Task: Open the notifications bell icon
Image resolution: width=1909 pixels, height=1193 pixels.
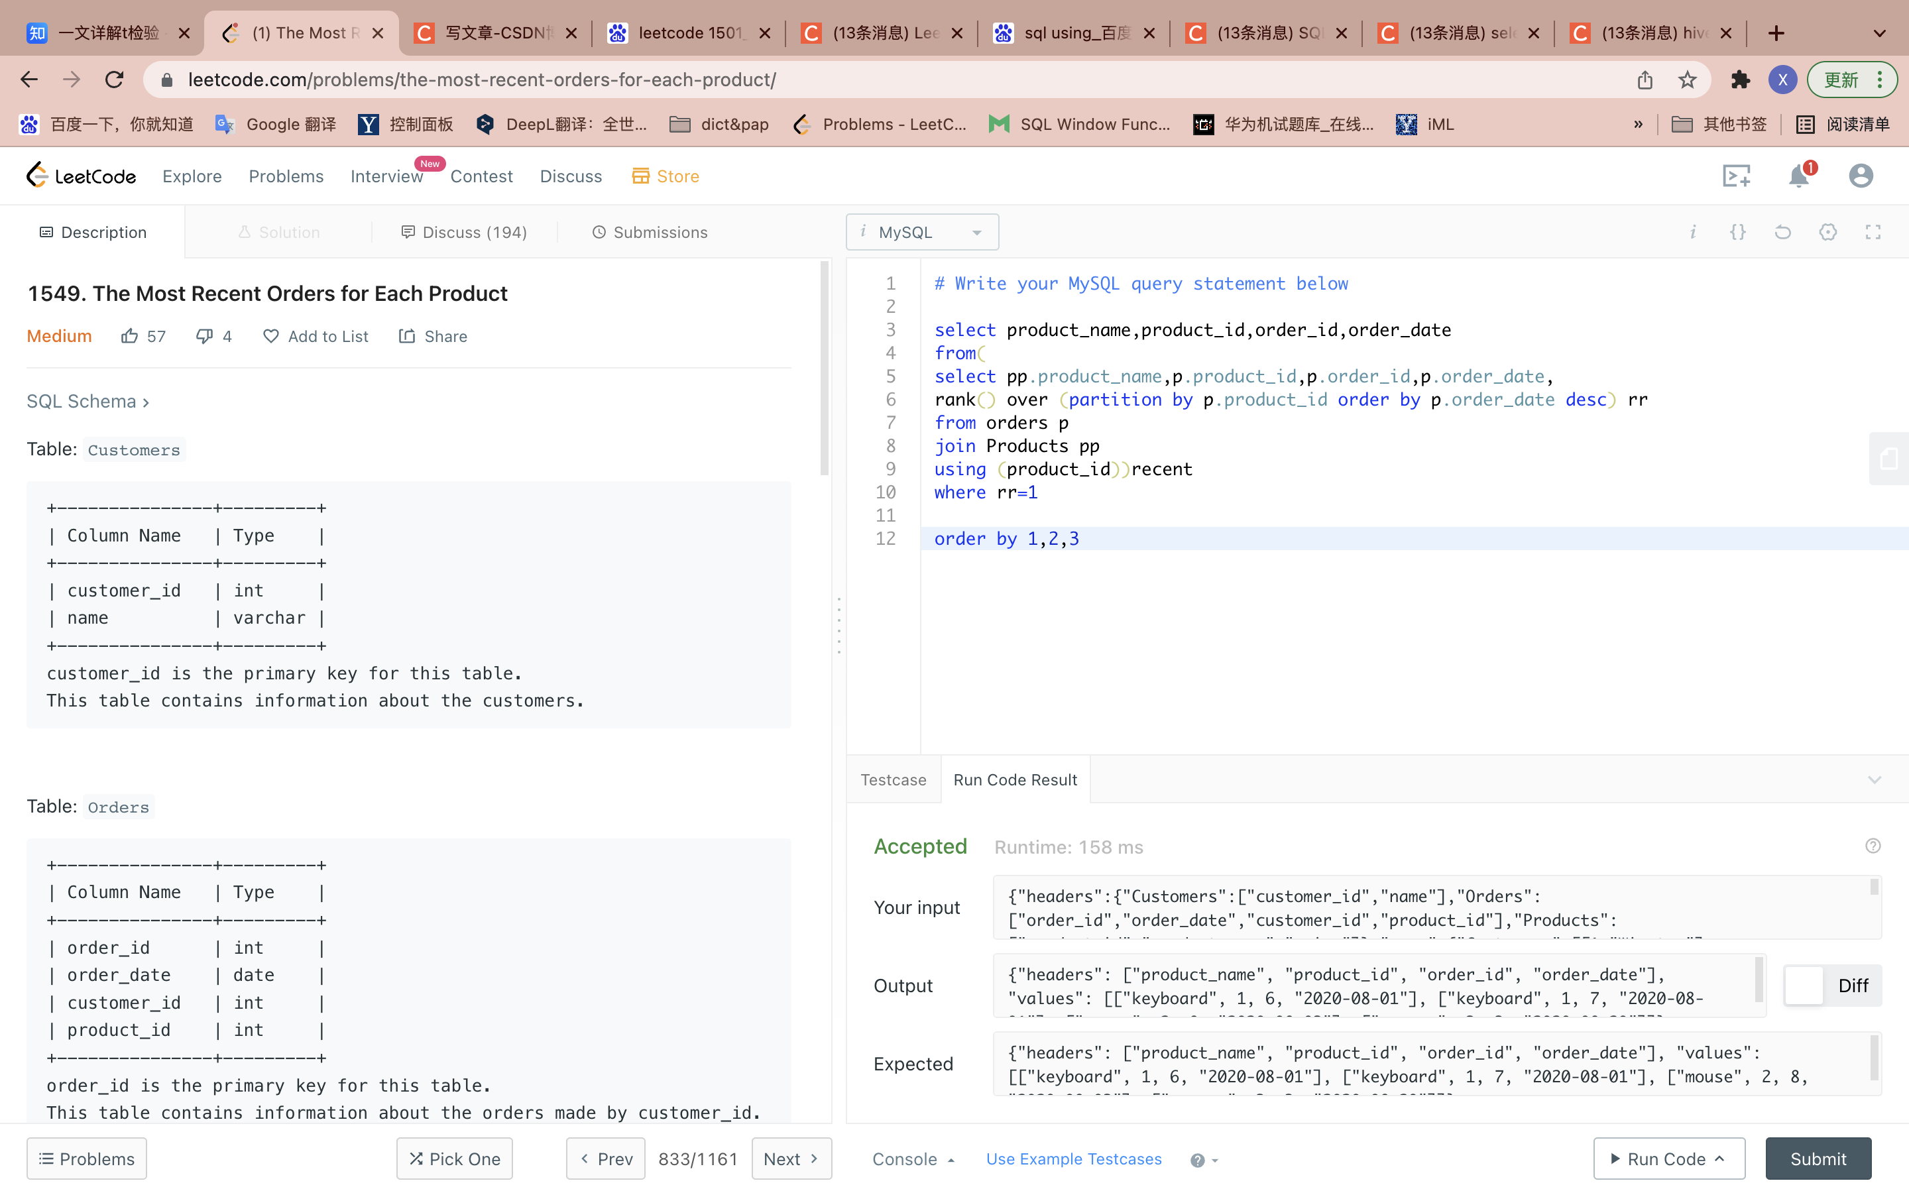Action: tap(1798, 175)
